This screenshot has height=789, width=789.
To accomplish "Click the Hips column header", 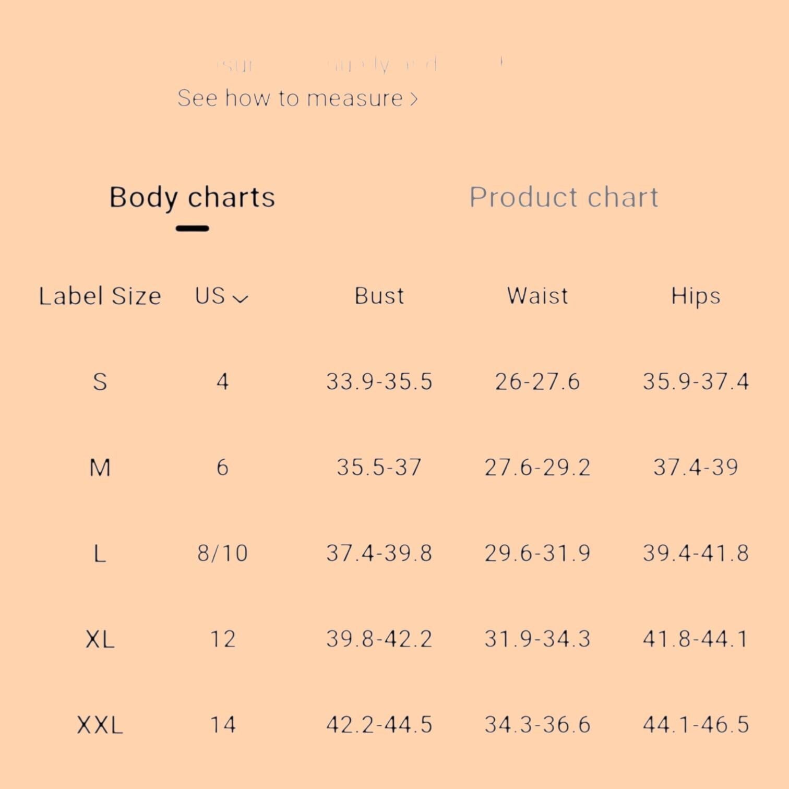I will pyautogui.click(x=696, y=296).
